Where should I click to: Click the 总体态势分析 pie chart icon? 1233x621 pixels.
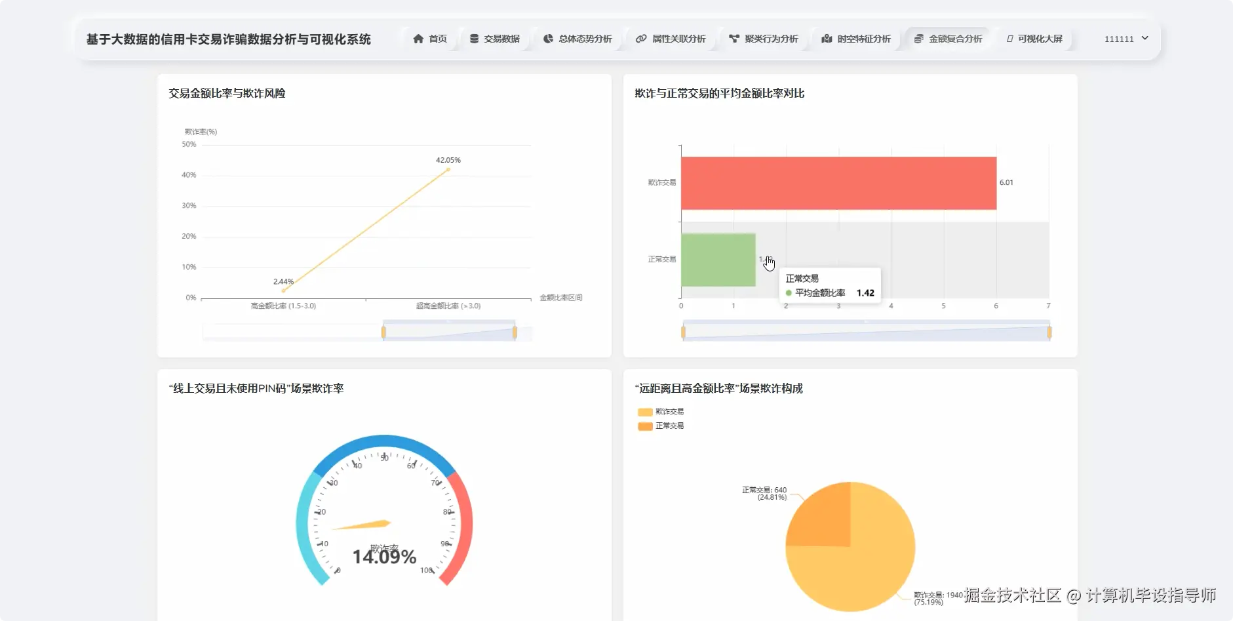pos(549,38)
